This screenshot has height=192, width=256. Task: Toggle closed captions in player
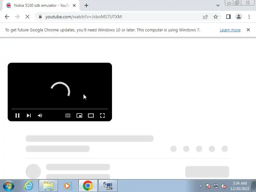[68, 116]
